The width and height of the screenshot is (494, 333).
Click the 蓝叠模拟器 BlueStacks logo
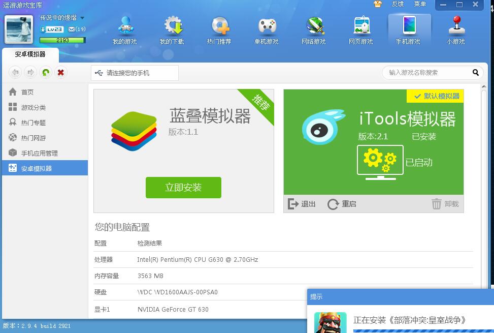click(134, 131)
